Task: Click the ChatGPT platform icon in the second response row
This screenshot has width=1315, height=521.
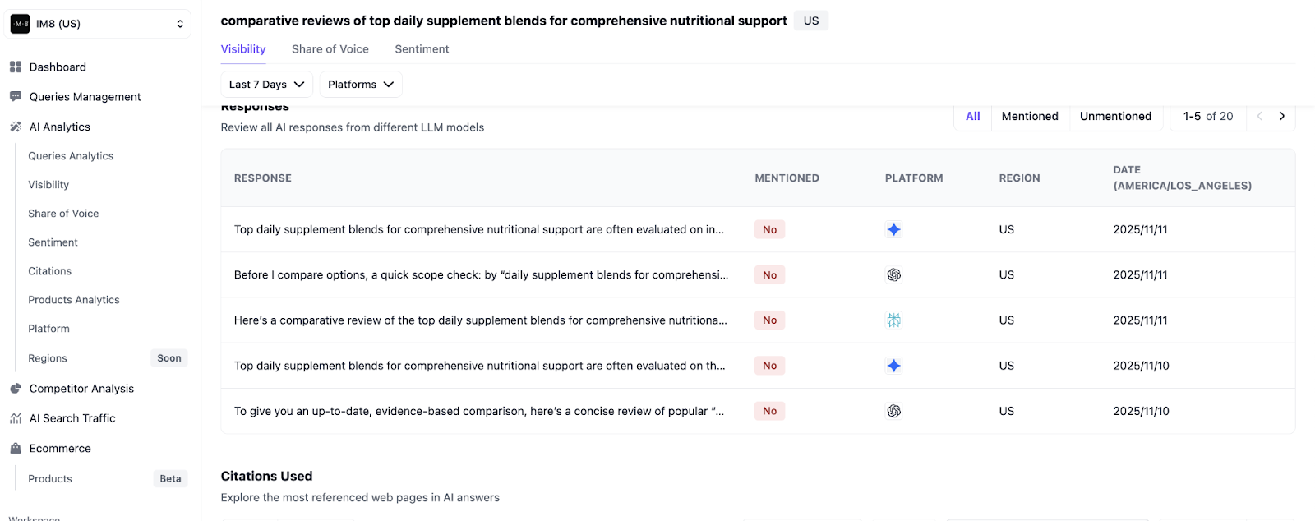Action: 894,274
